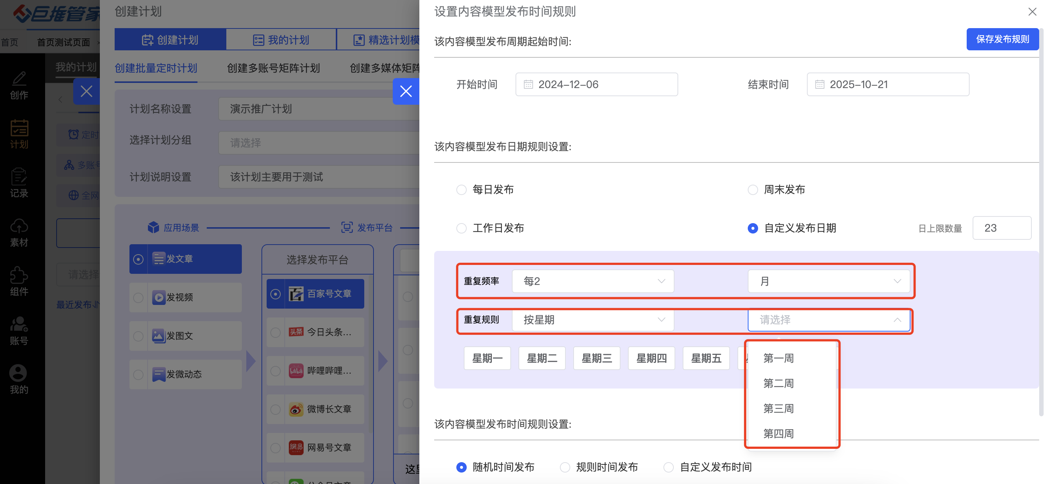1051x484 pixels.
Task: Select the 每日发布 radio button
Action: (x=461, y=190)
